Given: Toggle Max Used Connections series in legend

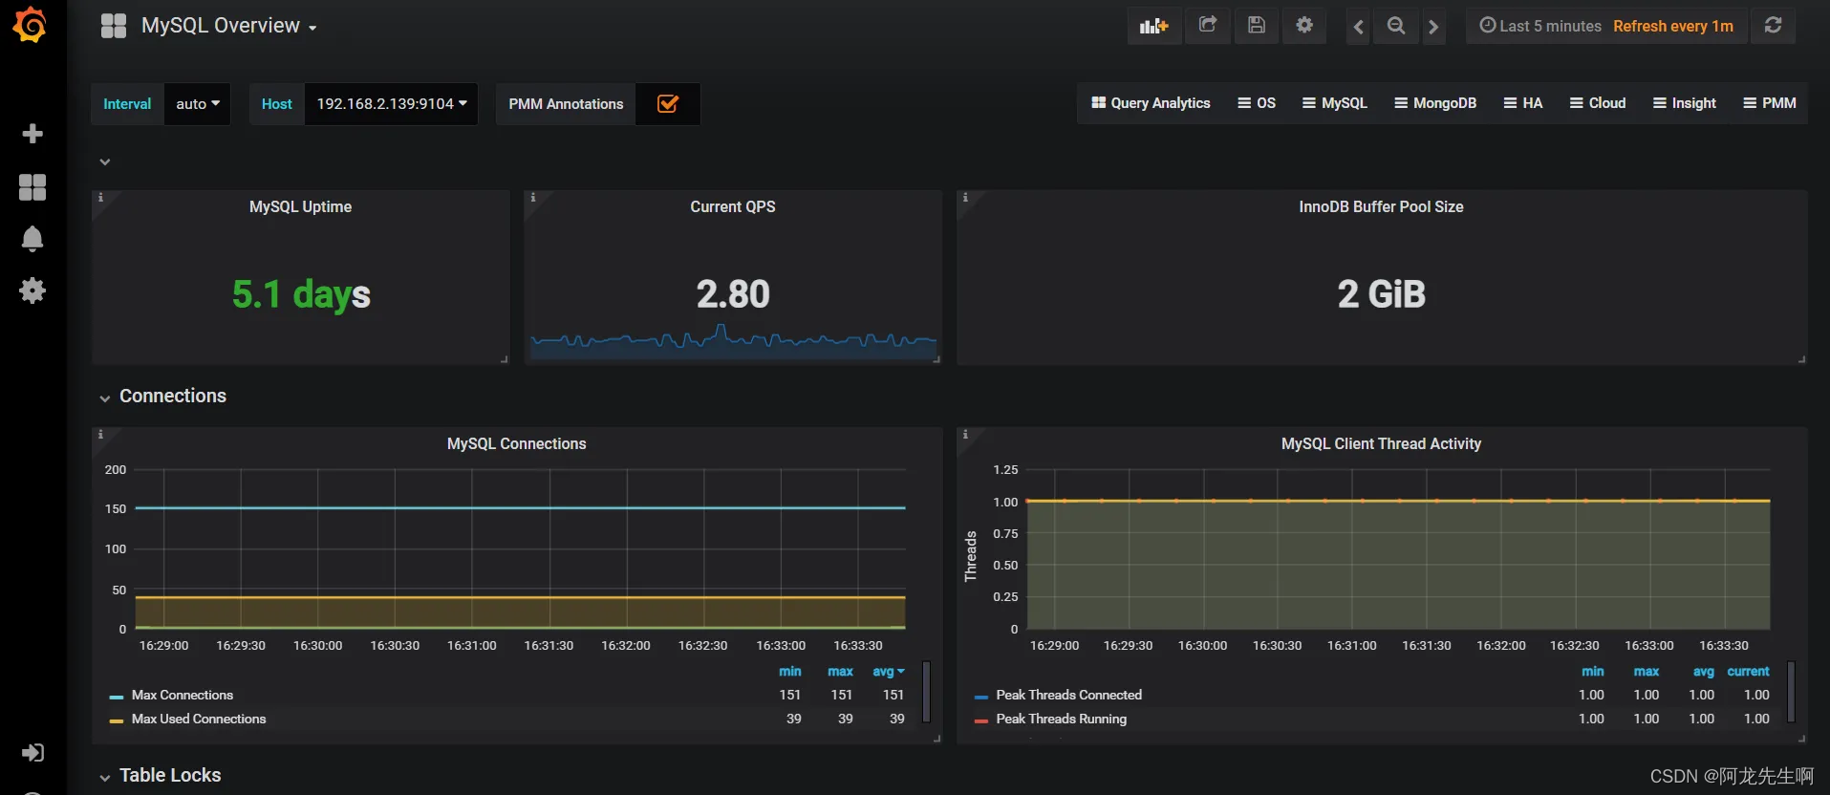Looking at the screenshot, I should point(199,719).
